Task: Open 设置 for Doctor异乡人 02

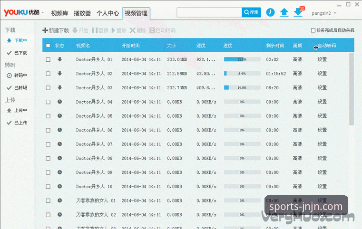Action: click(x=322, y=74)
